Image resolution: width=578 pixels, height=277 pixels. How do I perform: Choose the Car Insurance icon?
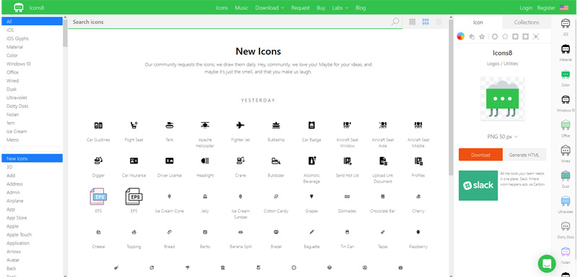pos(134,161)
